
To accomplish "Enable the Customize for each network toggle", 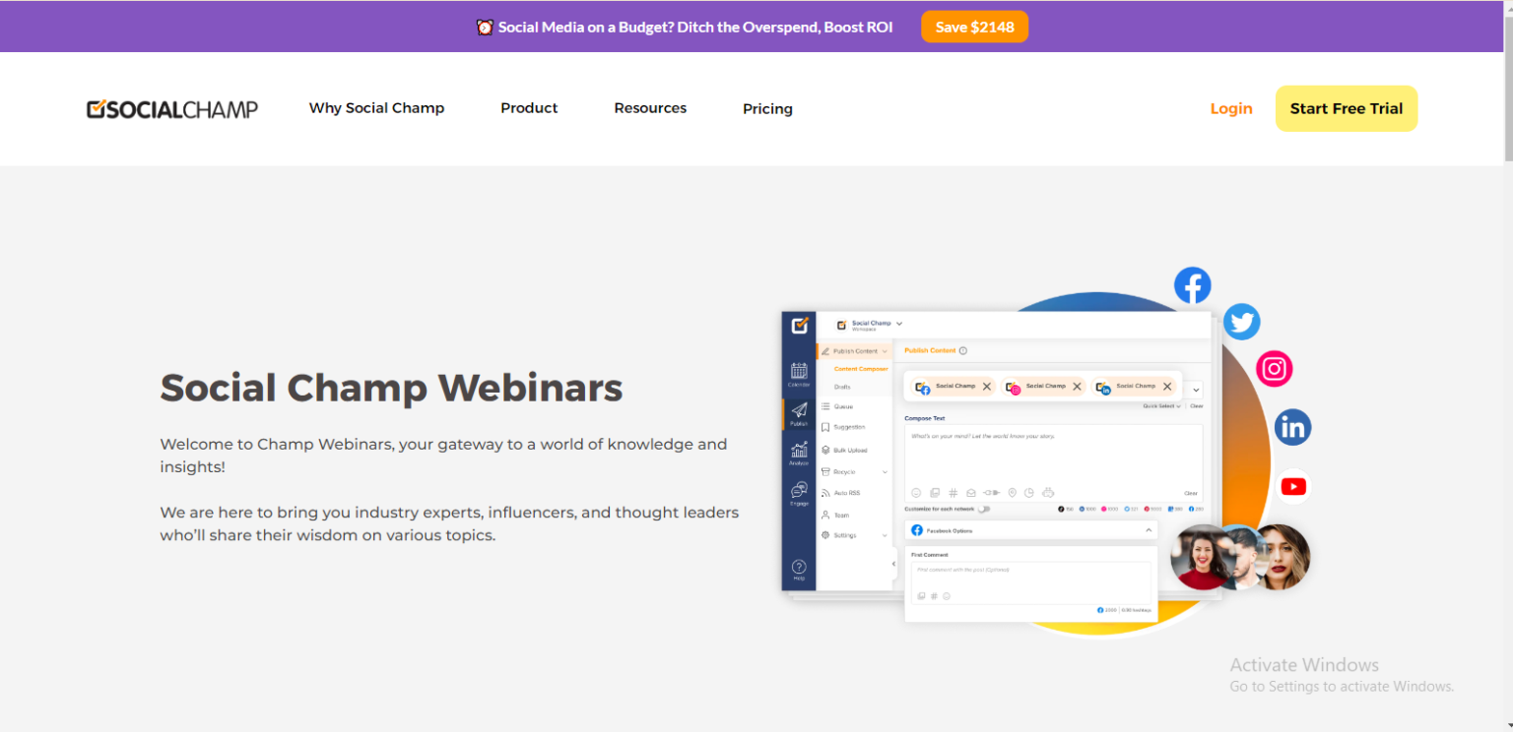I will pyautogui.click(x=985, y=509).
